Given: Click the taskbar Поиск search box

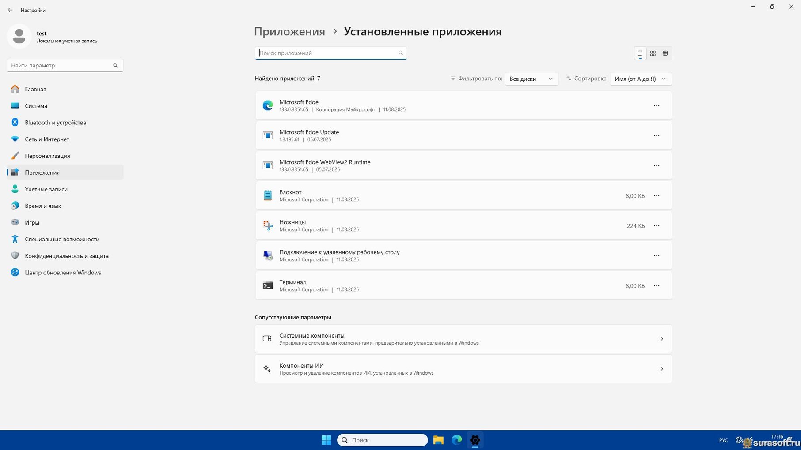Looking at the screenshot, I should [x=383, y=440].
